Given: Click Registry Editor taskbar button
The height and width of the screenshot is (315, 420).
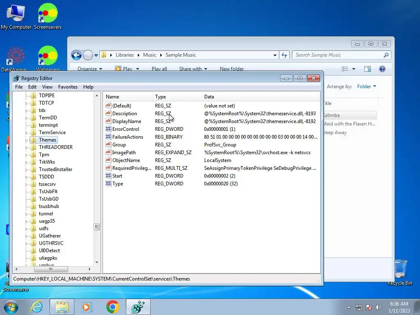Looking at the screenshot, I should (x=138, y=307).
